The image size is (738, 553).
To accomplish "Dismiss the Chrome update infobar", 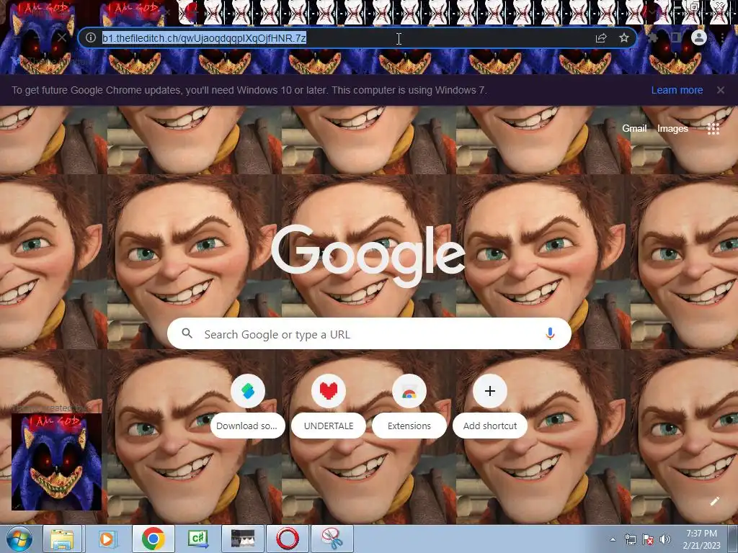I will point(721,90).
